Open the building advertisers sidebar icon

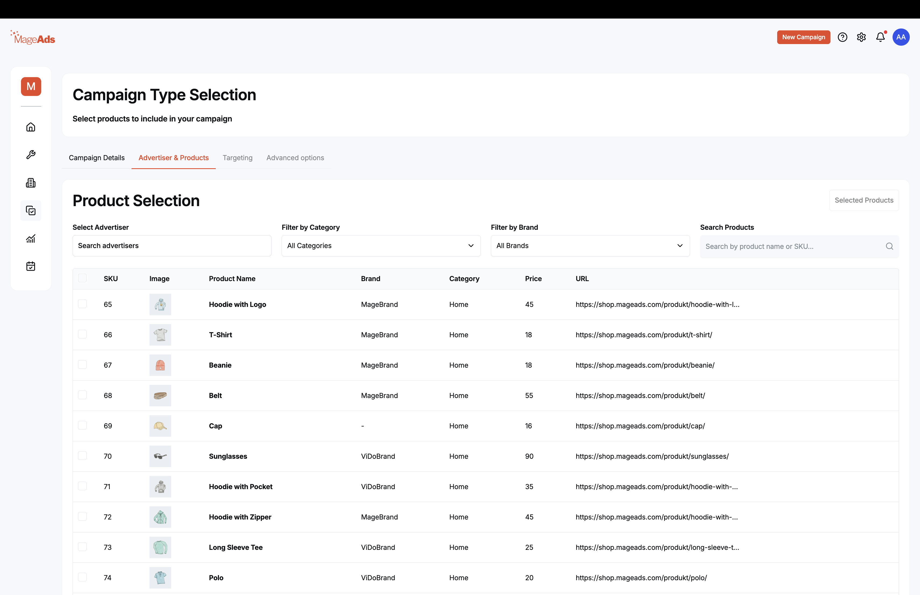(x=31, y=183)
